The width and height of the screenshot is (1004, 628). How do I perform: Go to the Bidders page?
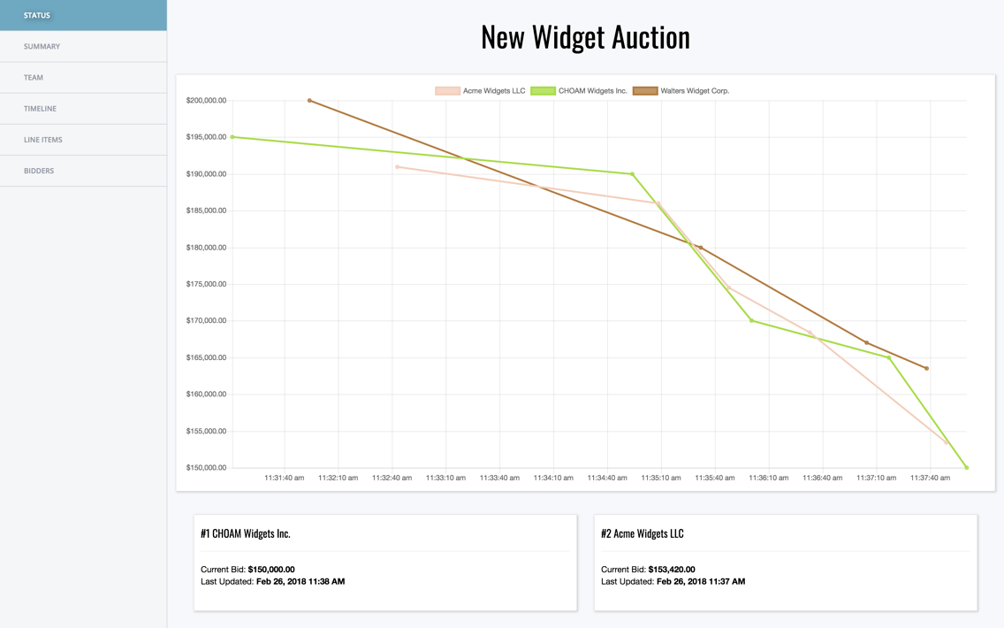click(83, 171)
